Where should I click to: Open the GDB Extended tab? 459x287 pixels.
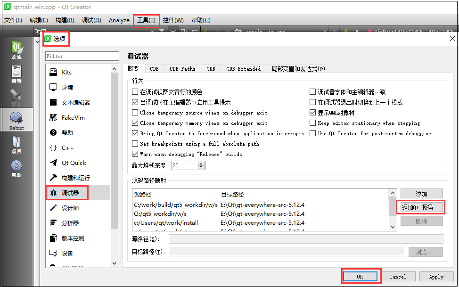243,69
